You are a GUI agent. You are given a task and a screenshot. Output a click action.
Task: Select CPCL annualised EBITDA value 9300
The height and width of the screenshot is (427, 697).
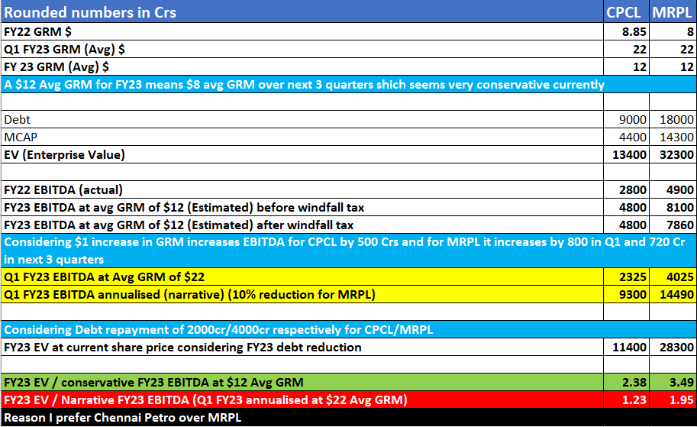coord(626,294)
